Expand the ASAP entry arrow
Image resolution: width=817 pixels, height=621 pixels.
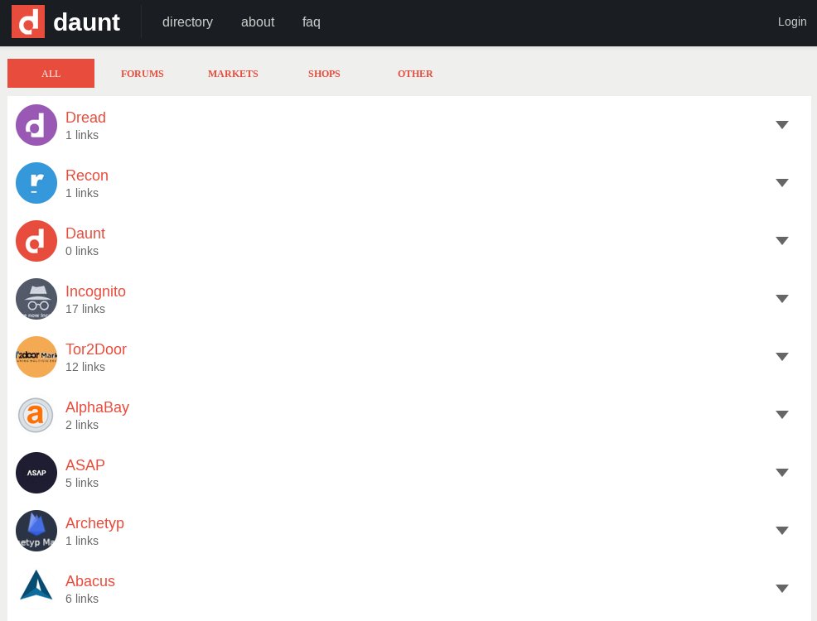click(781, 473)
